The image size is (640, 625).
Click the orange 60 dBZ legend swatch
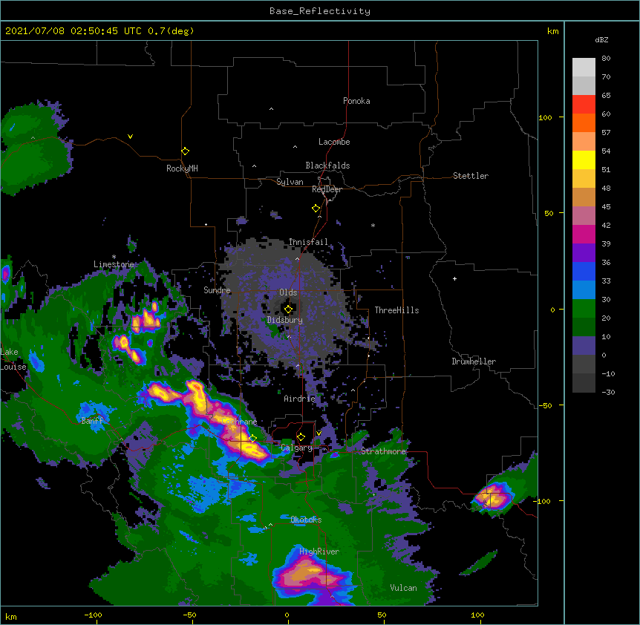click(x=584, y=122)
